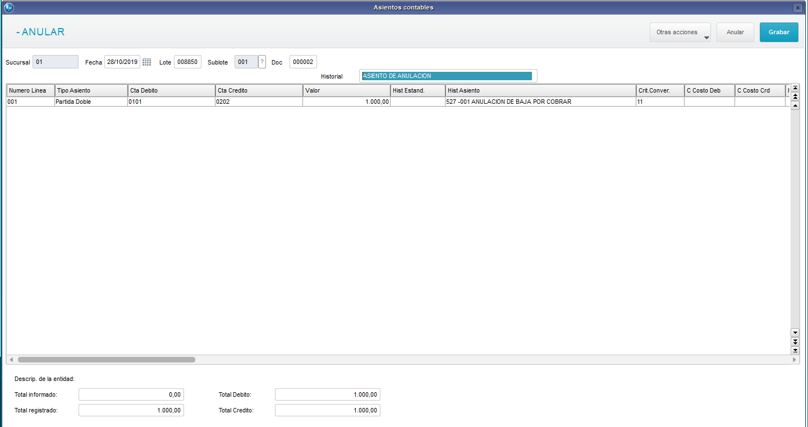The image size is (808, 427).
Task: Click the Tipo Asiento column header
Action: click(x=91, y=90)
